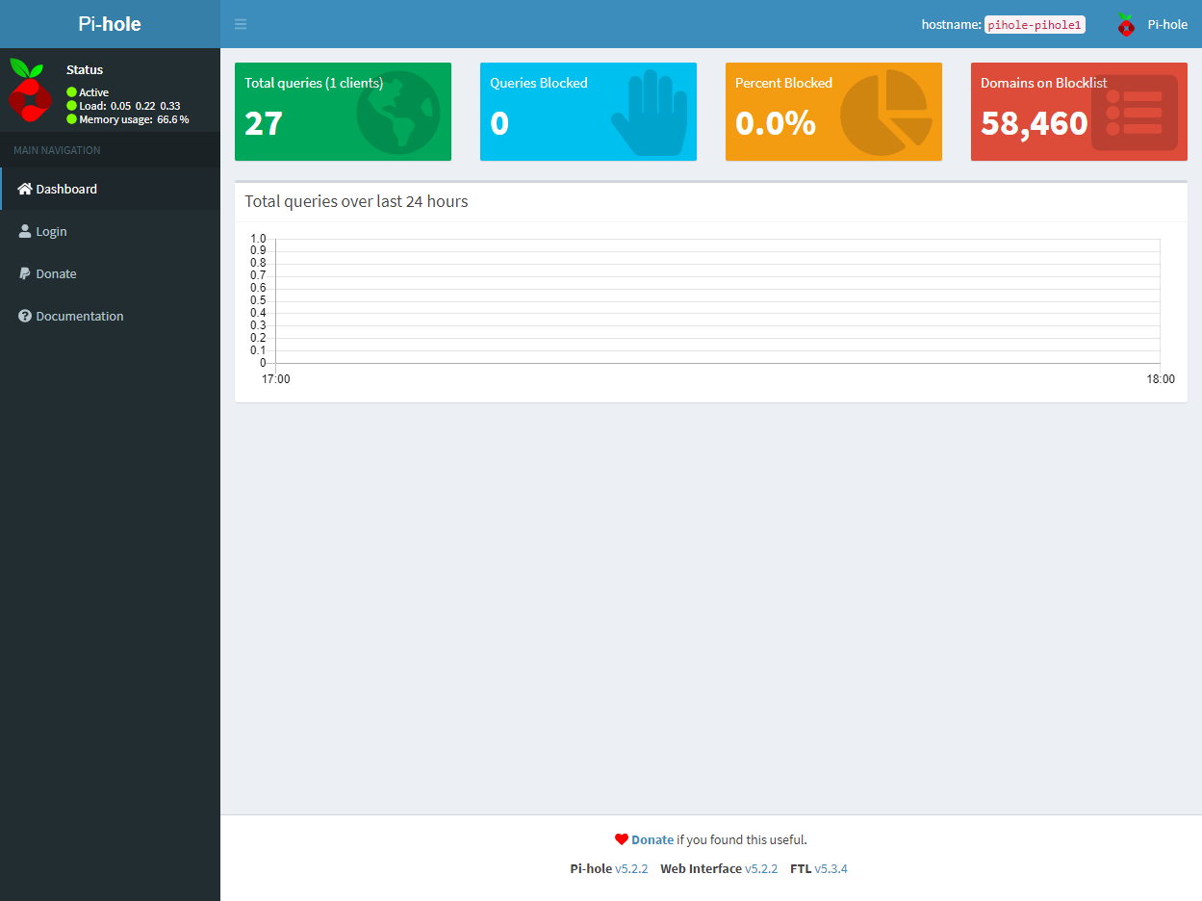
Task: Click the red heart icon in footer
Action: [x=622, y=839]
